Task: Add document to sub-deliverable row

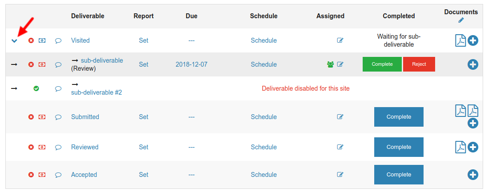Action: point(473,64)
